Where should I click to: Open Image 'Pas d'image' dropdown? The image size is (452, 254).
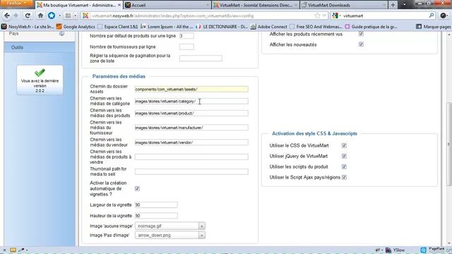click(170, 235)
